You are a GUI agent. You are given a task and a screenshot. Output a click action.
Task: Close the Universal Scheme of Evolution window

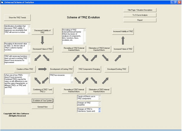[x=179, y=2]
